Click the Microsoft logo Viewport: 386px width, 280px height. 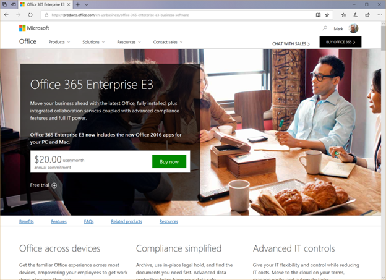(x=34, y=28)
